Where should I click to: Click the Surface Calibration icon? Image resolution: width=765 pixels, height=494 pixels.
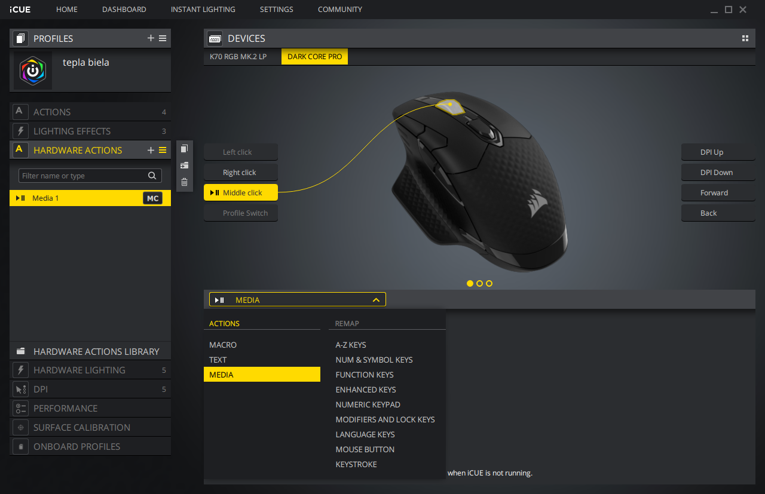pyautogui.click(x=21, y=427)
